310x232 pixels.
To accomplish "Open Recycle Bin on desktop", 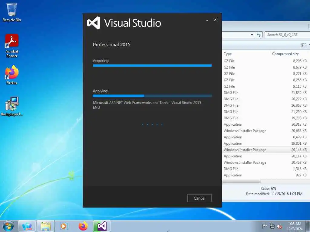I will tap(12, 12).
